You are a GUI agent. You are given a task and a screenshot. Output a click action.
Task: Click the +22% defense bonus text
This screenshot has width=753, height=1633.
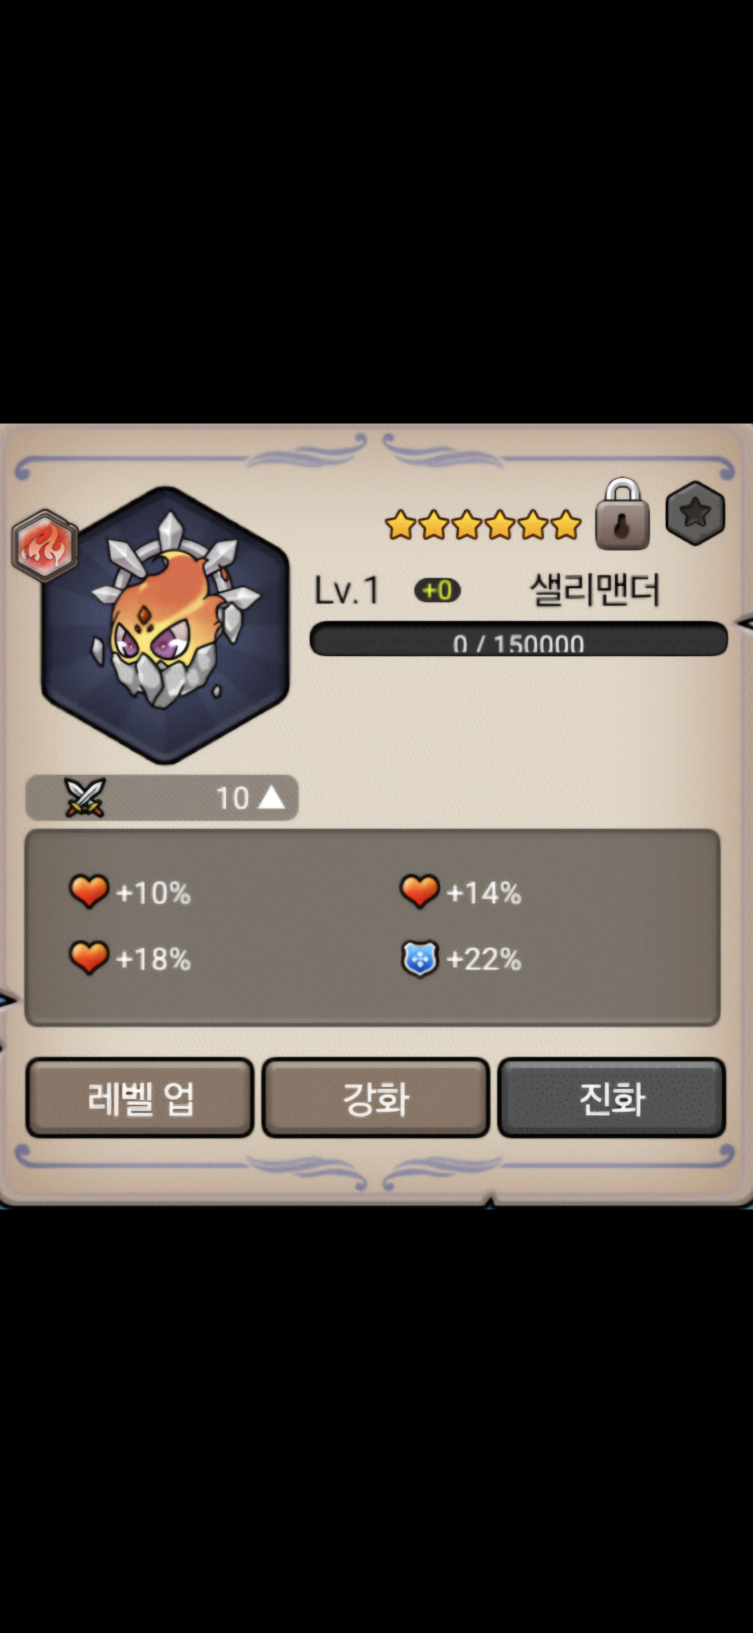484,960
